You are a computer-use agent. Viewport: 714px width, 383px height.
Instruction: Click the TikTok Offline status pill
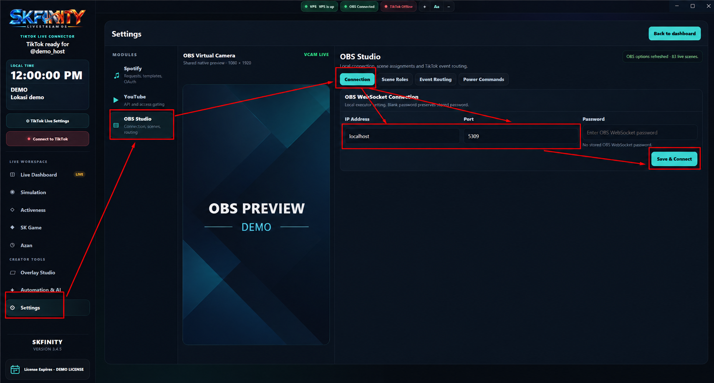[x=399, y=7]
